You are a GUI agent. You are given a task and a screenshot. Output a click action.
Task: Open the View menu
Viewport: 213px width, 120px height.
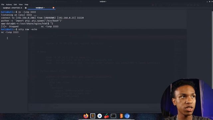[x=21, y=4]
